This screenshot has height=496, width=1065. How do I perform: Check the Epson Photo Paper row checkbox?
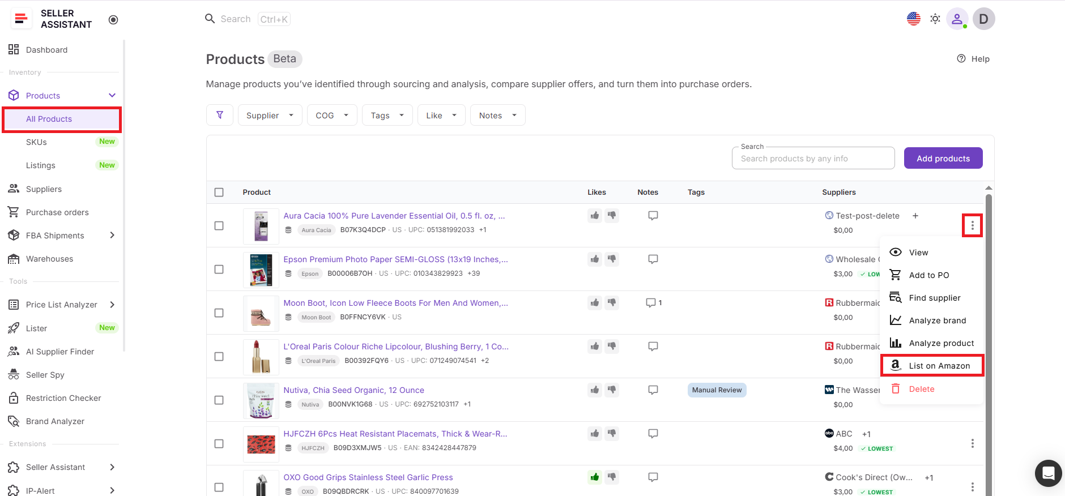219,269
